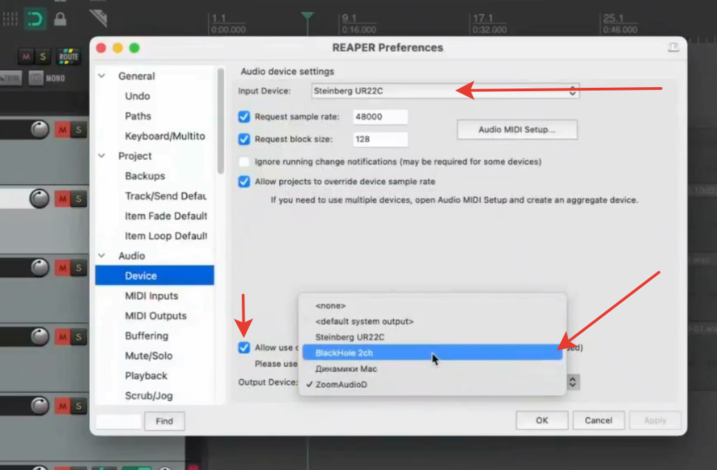Screen dimensions: 717x470
Task: Click the first track's volume knob
Action: click(40, 129)
